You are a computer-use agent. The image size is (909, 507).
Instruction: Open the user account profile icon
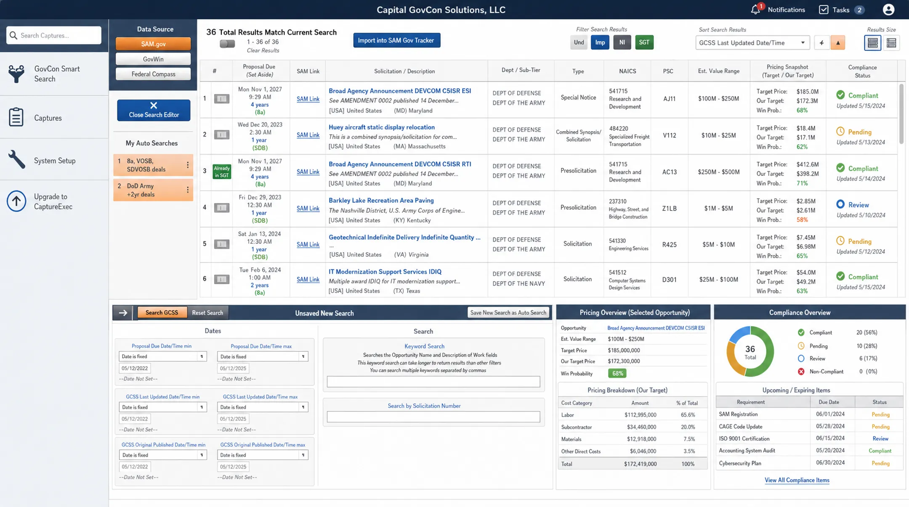click(x=888, y=10)
